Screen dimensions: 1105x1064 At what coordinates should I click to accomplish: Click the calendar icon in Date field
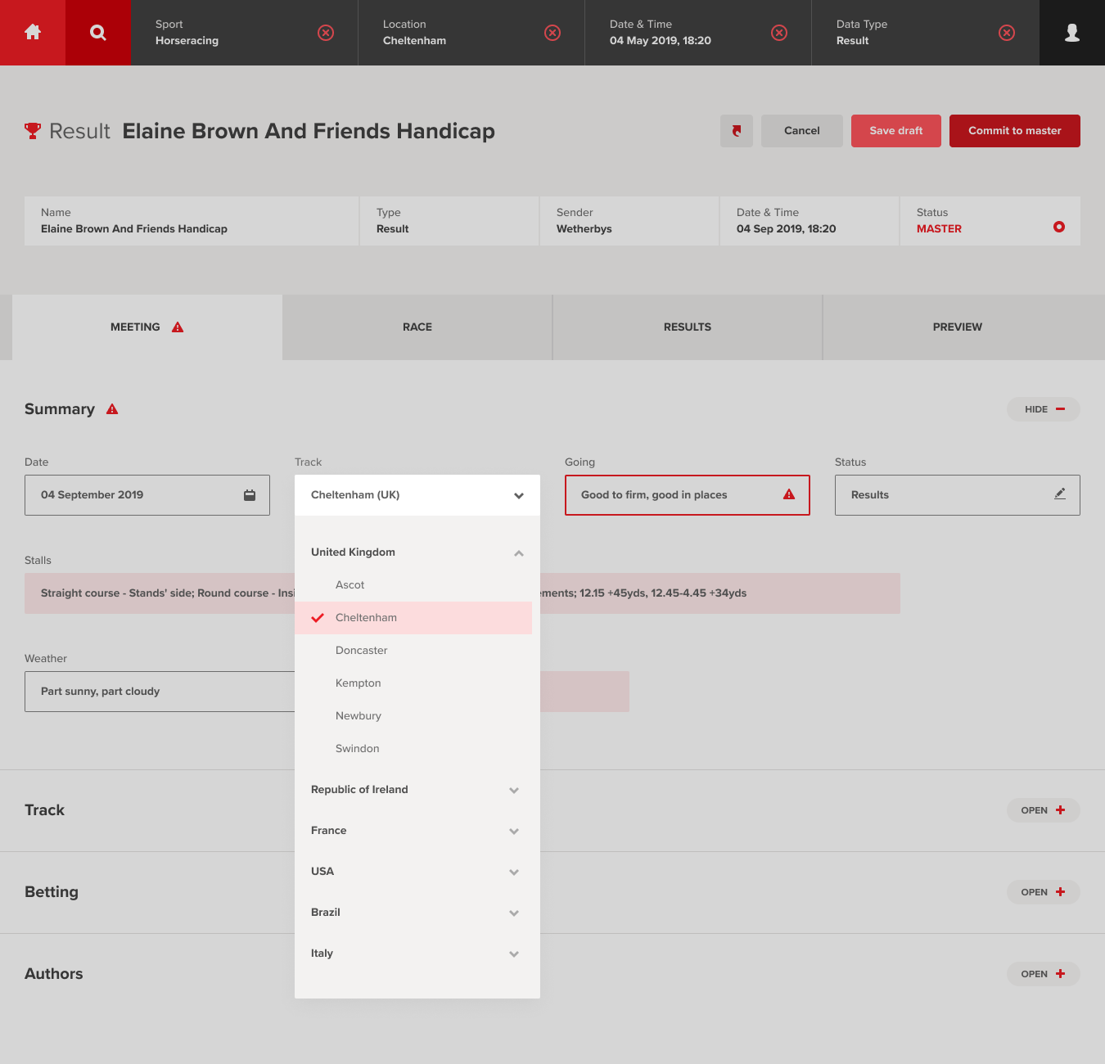(x=250, y=495)
